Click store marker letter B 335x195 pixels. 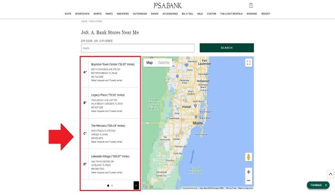pyautogui.click(x=85, y=103)
